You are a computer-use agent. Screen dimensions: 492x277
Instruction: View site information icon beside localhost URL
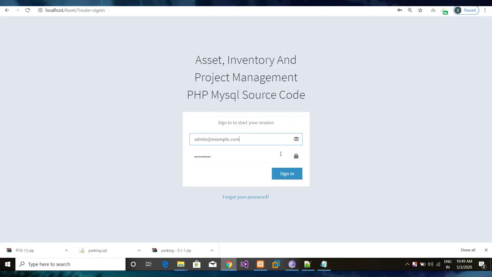click(x=40, y=10)
